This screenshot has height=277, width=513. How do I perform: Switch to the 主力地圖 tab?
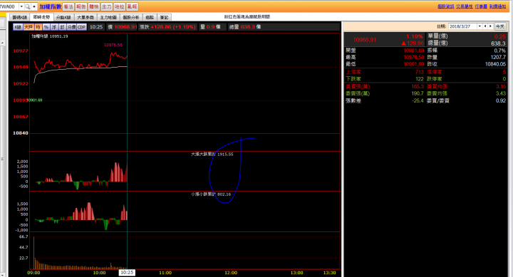(108, 17)
